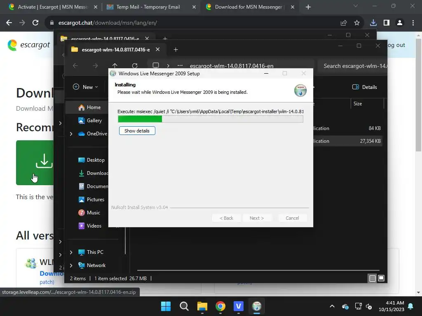Viewport: 422px width, 316px height.
Task: Open Chrome's three-dot menu
Action: click(x=413, y=23)
